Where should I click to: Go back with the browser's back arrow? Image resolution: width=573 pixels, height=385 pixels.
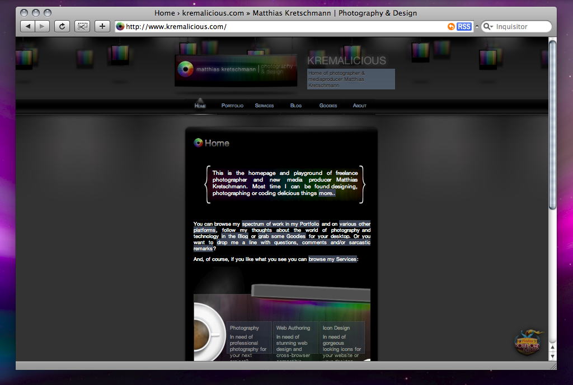(28, 26)
